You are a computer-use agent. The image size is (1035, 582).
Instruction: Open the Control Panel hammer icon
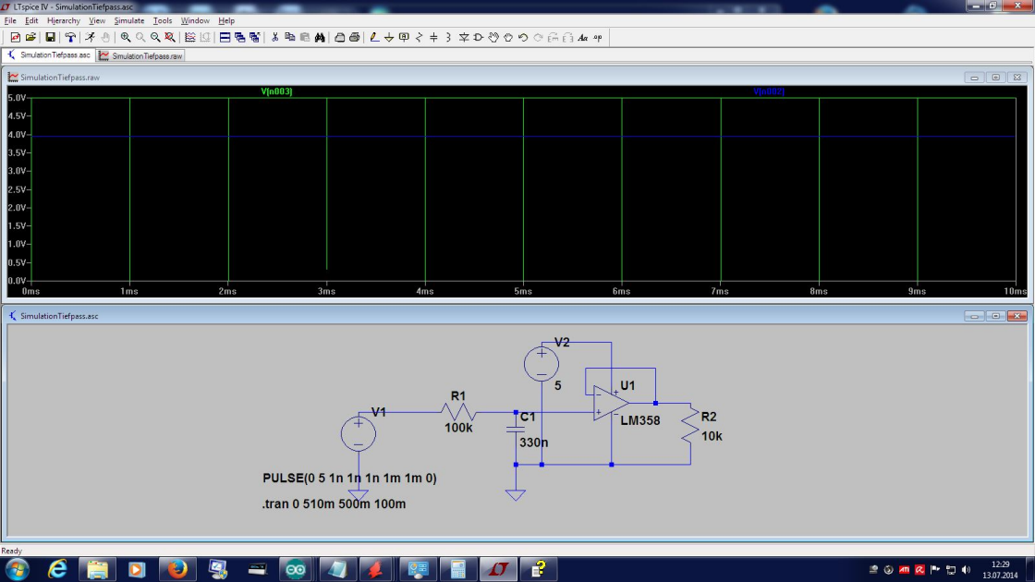[70, 38]
